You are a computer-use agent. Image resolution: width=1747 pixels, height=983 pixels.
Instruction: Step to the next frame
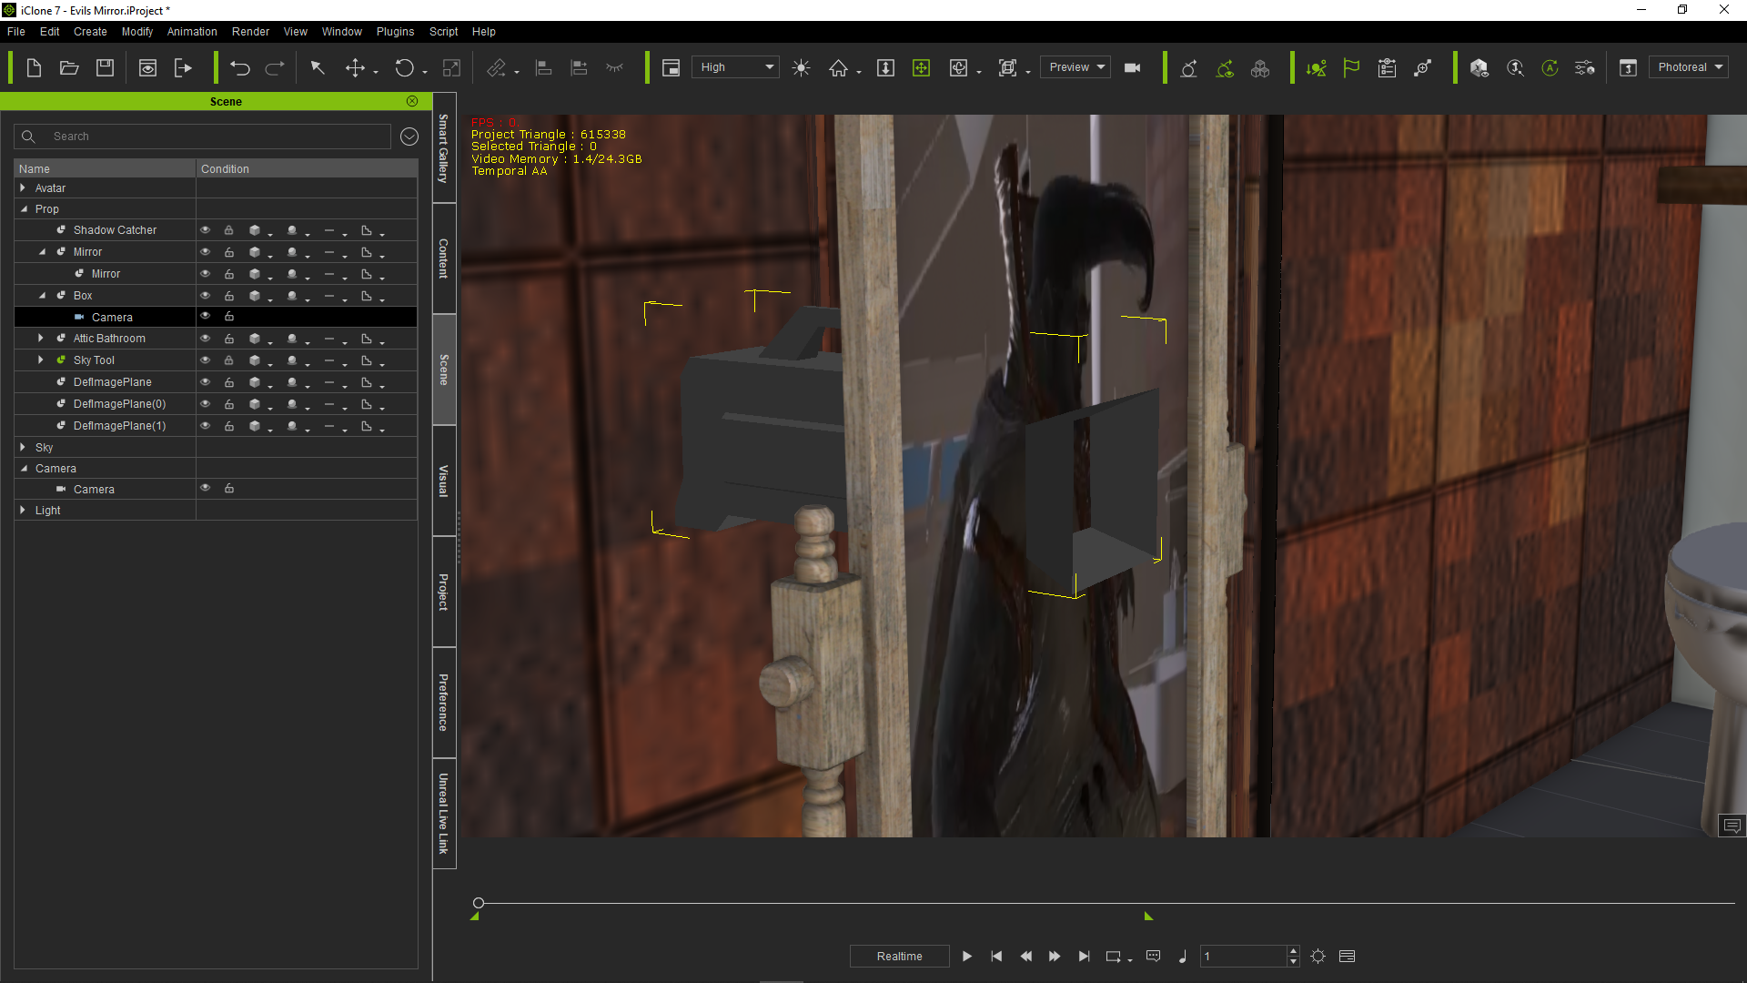pos(1055,956)
